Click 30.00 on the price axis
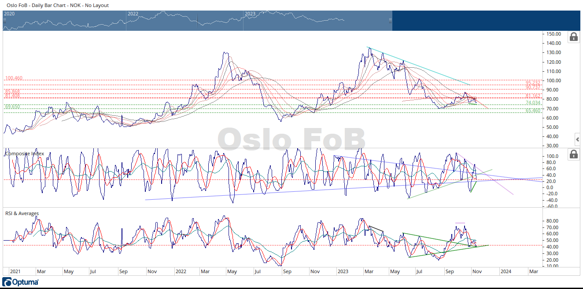 coord(553,146)
